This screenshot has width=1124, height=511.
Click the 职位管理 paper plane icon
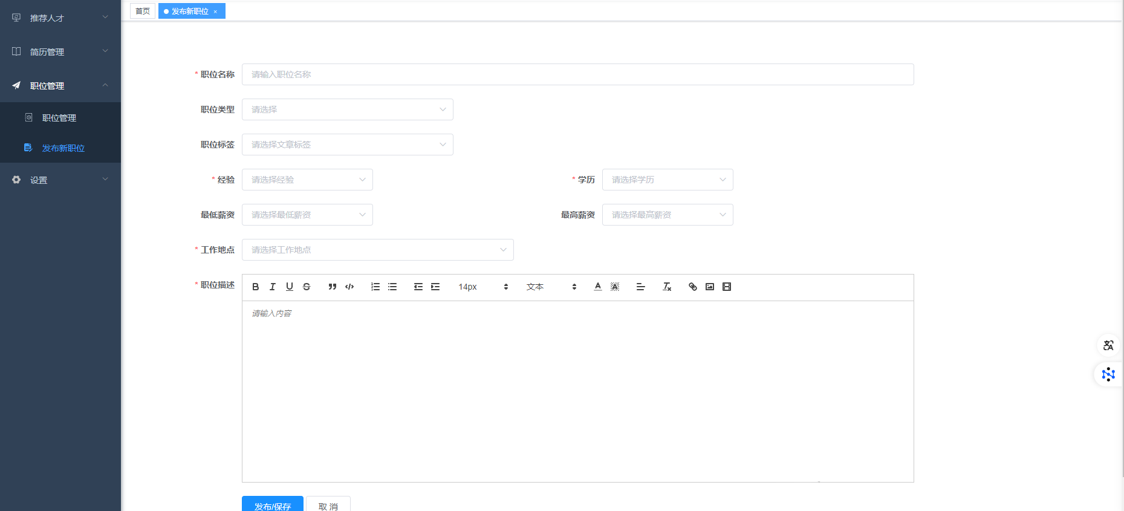point(16,85)
